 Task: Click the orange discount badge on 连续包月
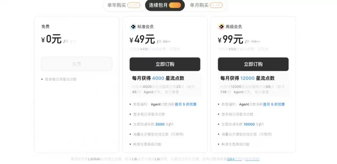[175, 5]
